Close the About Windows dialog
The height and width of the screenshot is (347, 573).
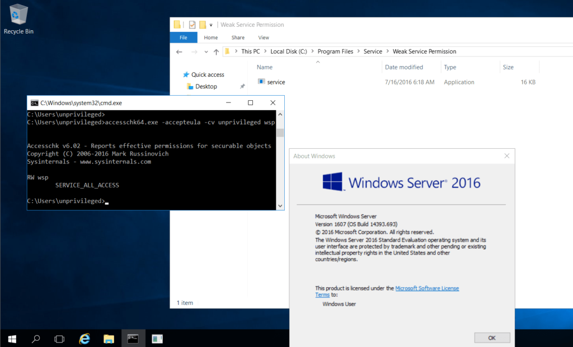click(507, 156)
